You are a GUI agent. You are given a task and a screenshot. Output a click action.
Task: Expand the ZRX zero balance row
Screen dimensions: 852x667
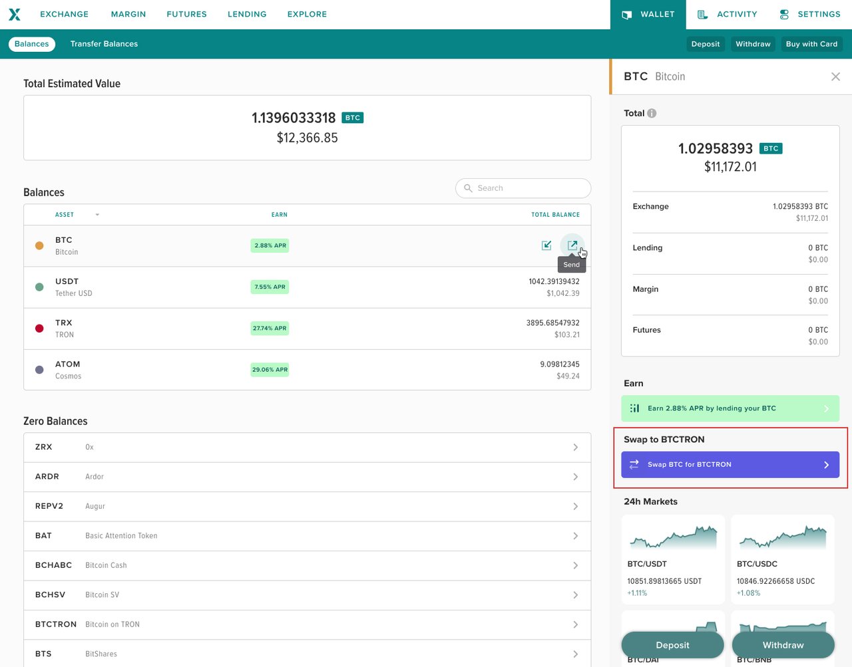tap(307, 447)
